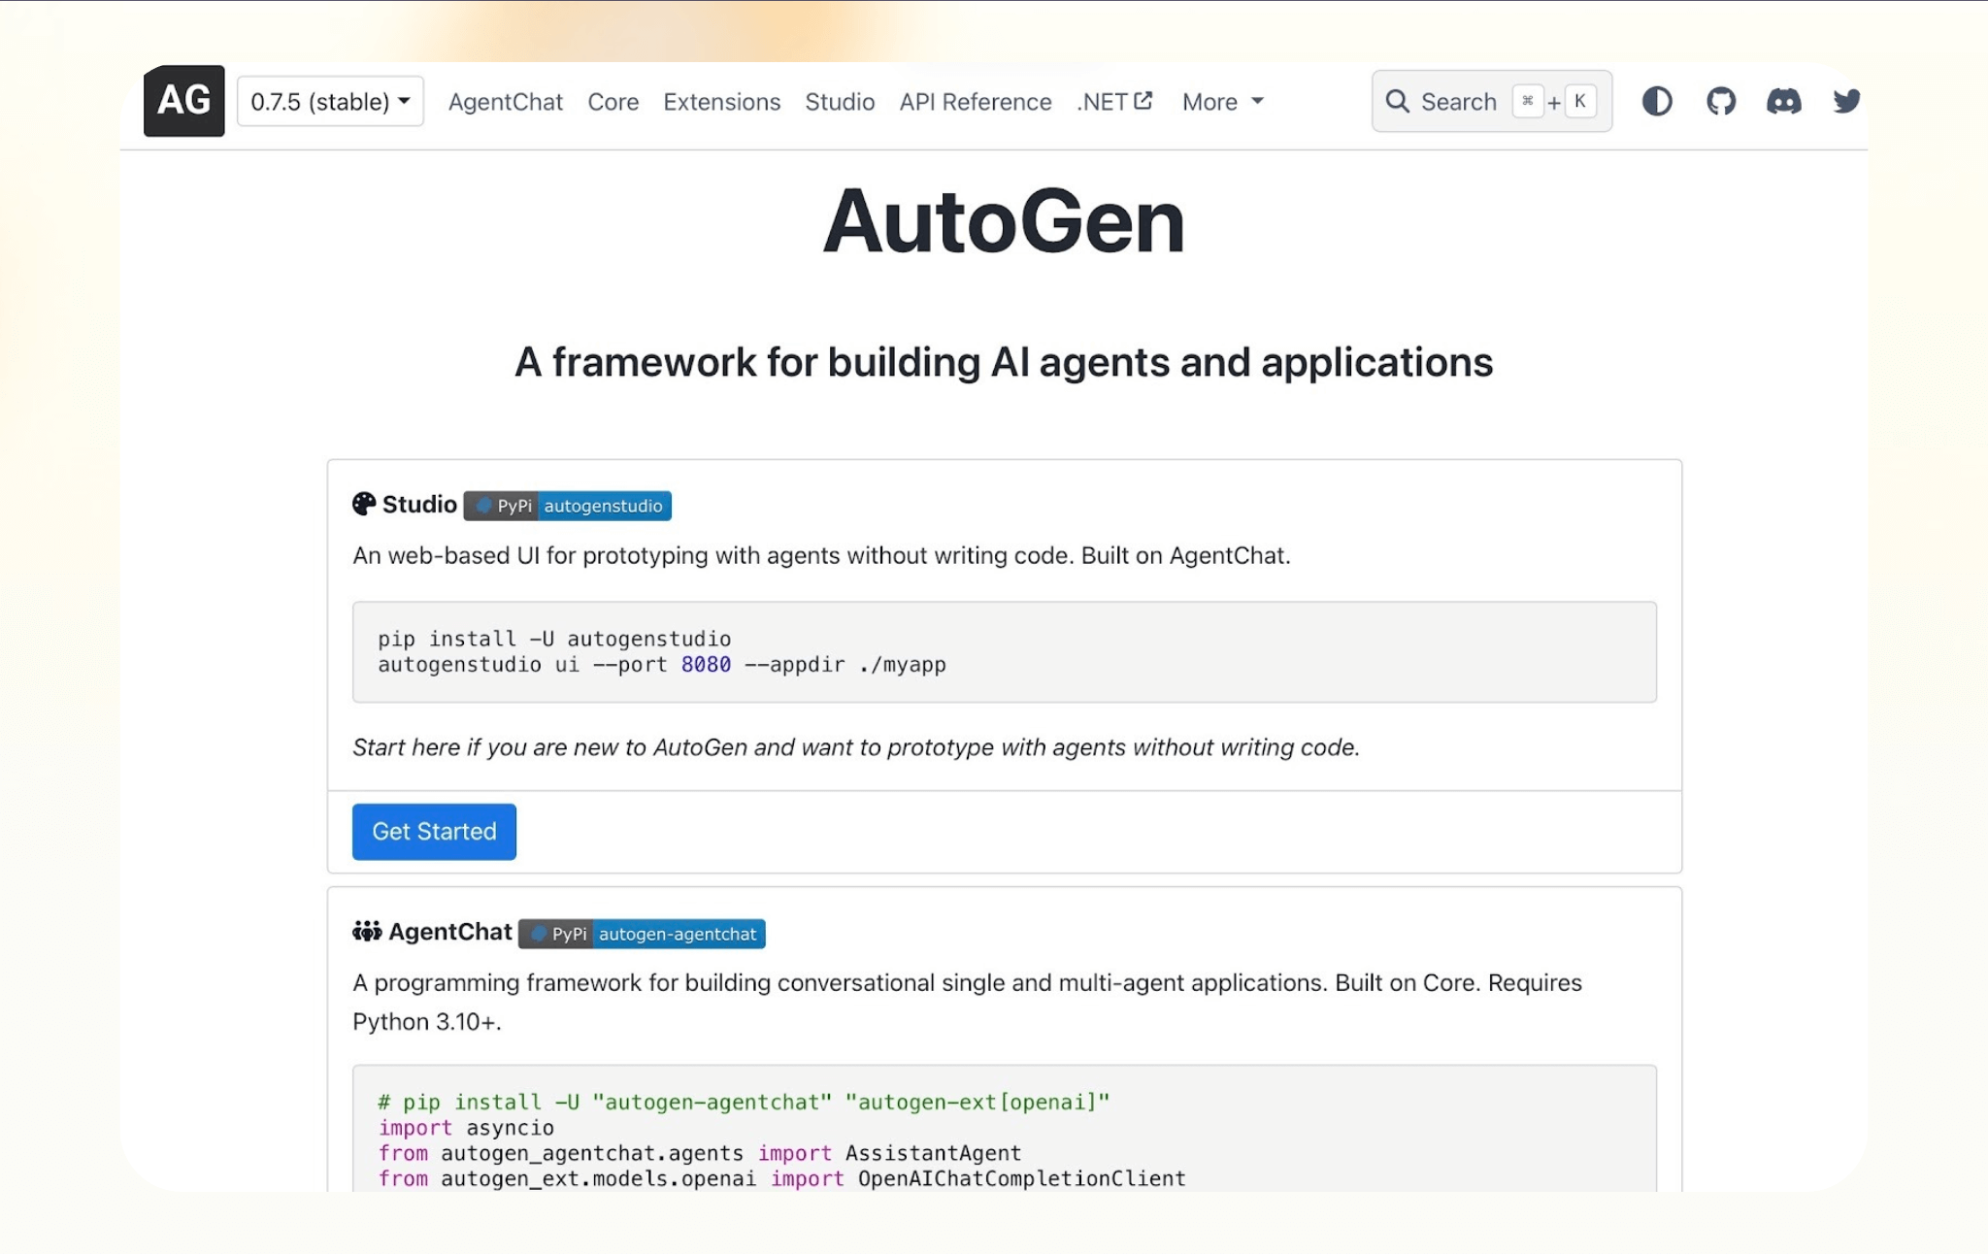1988x1254 pixels.
Task: Click the PyPi autogen-agentchat badge
Action: tap(642, 934)
